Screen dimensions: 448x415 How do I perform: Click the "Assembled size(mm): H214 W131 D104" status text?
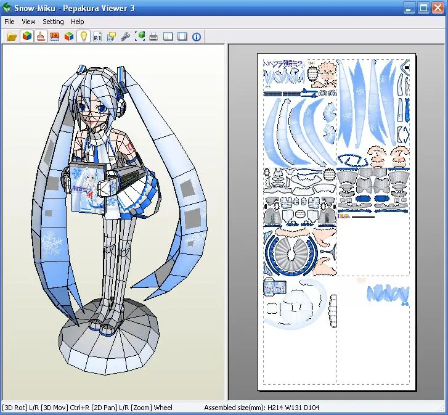(x=262, y=408)
